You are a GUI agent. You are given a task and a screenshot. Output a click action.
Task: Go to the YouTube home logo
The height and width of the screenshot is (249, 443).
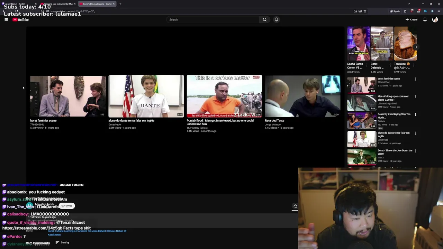(21, 20)
